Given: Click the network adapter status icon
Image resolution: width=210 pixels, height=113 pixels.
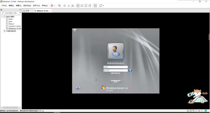Looking at the screenshot, I should pyautogui.click(x=194, y=111).
